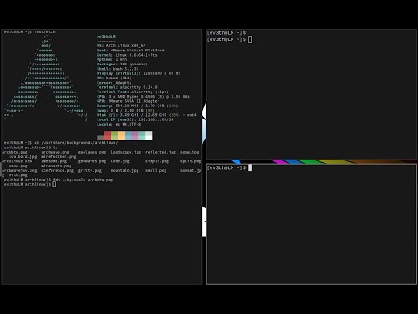
Task: Click 'archbtw.png' in the ls listing
Action: [x=15, y=152]
